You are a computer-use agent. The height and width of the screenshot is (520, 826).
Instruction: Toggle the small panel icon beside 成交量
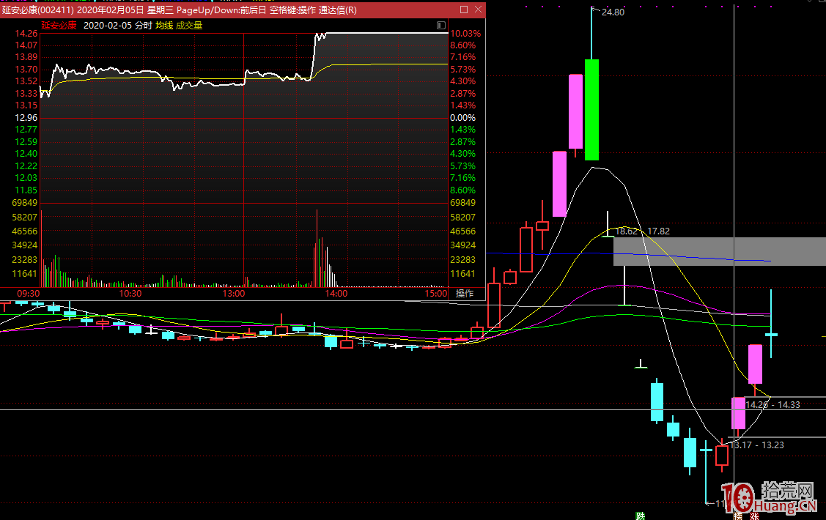(440, 25)
